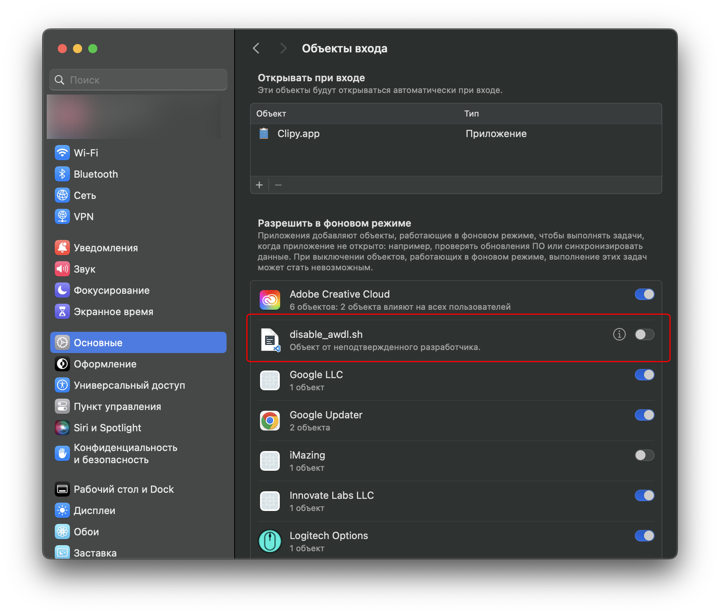Click the Google Updater item name
The width and height of the screenshot is (720, 615).
326,415
